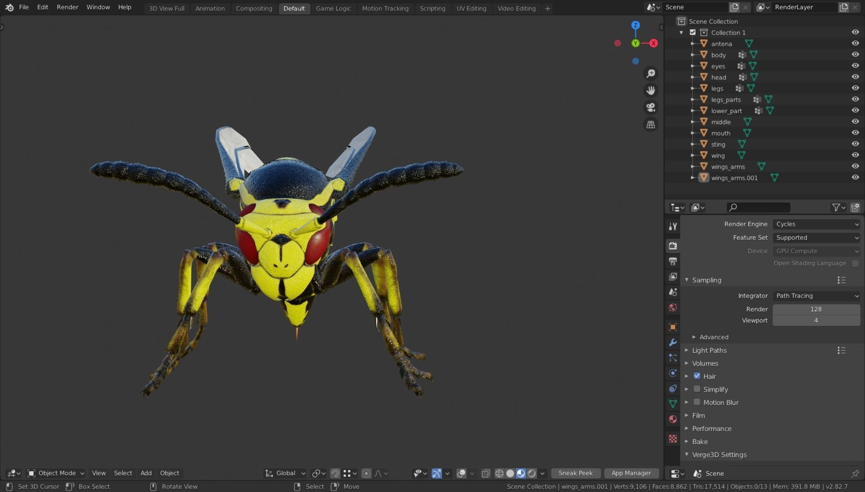The width and height of the screenshot is (865, 492).
Task: Hide the antena object in outliner
Action: pos(855,43)
